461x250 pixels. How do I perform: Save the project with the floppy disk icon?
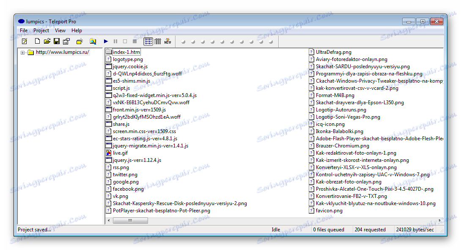[57, 42]
